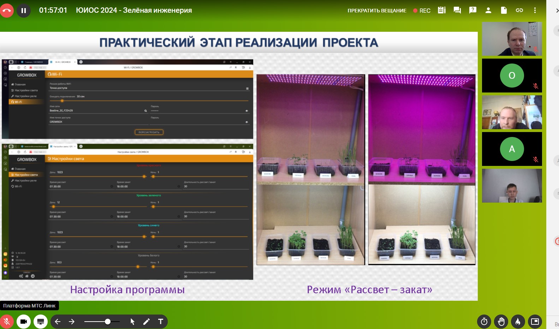The height and width of the screenshot is (329, 559).
Task: Open the three-dot more options menu
Action: click(535, 10)
